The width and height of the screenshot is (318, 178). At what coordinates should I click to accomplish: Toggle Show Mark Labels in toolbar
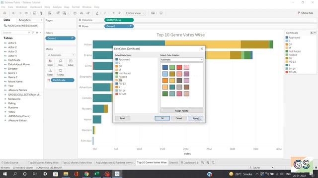pos(113,13)
